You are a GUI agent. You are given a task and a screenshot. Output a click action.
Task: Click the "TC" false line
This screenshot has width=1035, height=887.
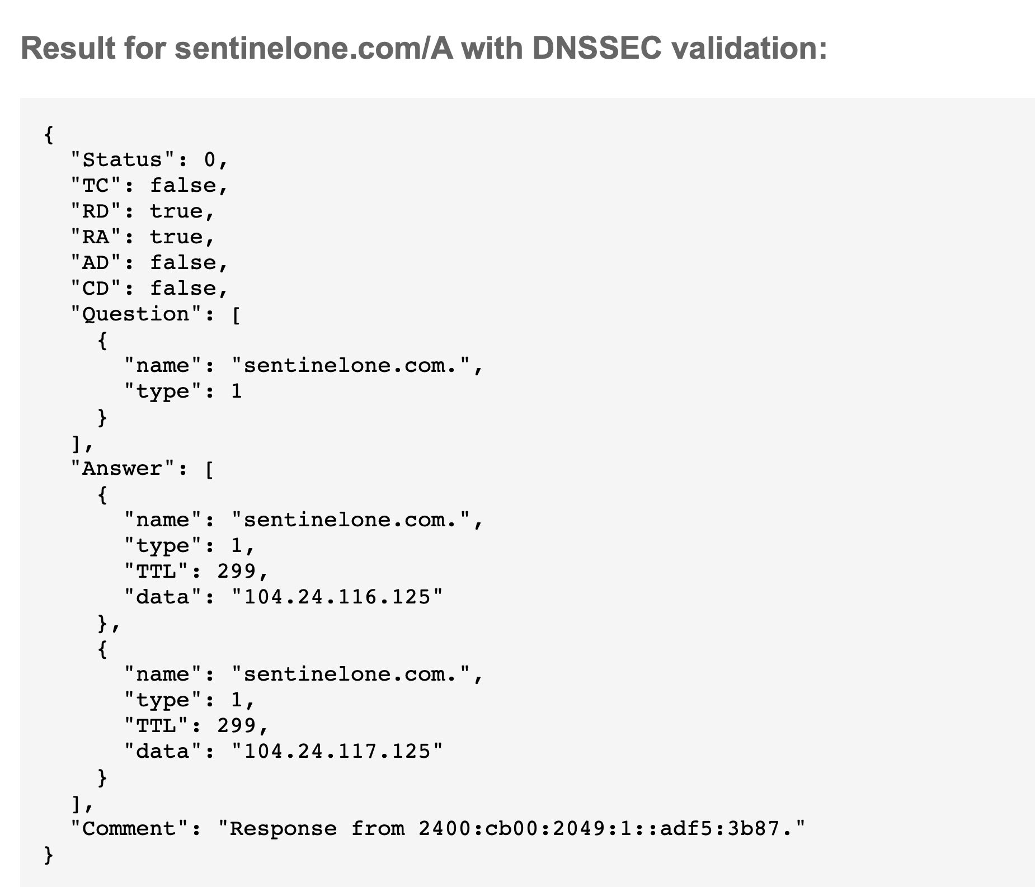pos(149,186)
